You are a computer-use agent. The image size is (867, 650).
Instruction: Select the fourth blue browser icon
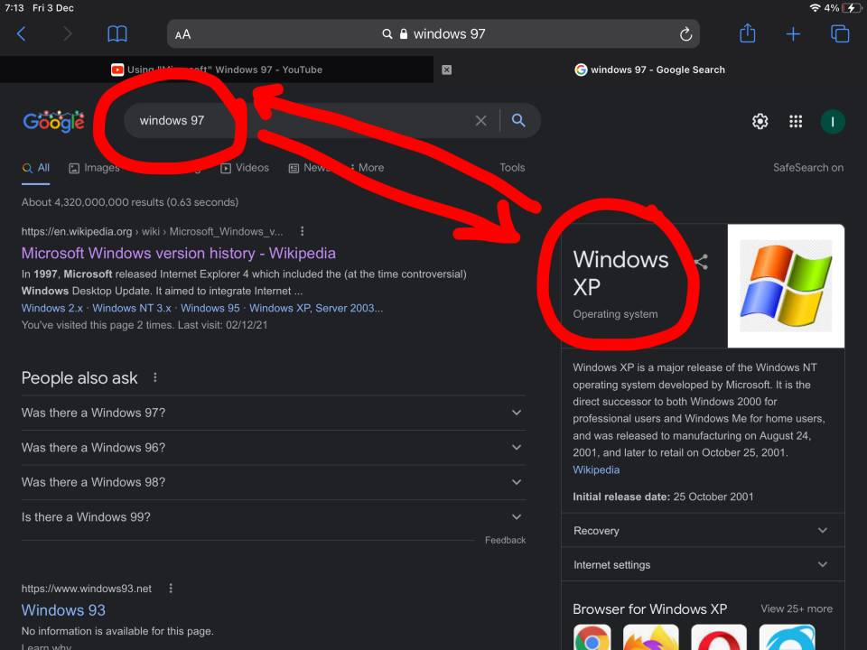click(x=787, y=637)
